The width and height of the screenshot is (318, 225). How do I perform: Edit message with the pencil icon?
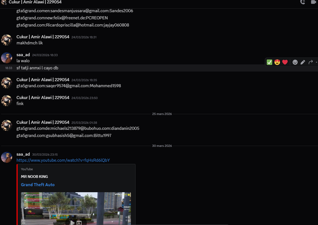[x=303, y=62]
